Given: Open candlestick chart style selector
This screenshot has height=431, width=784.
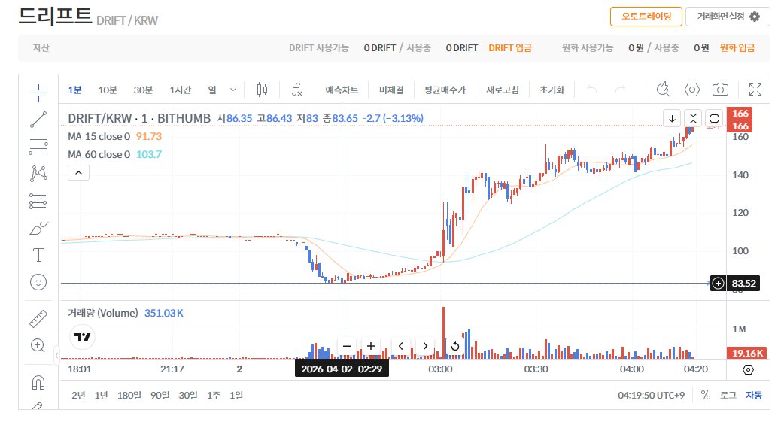Looking at the screenshot, I should [x=262, y=90].
